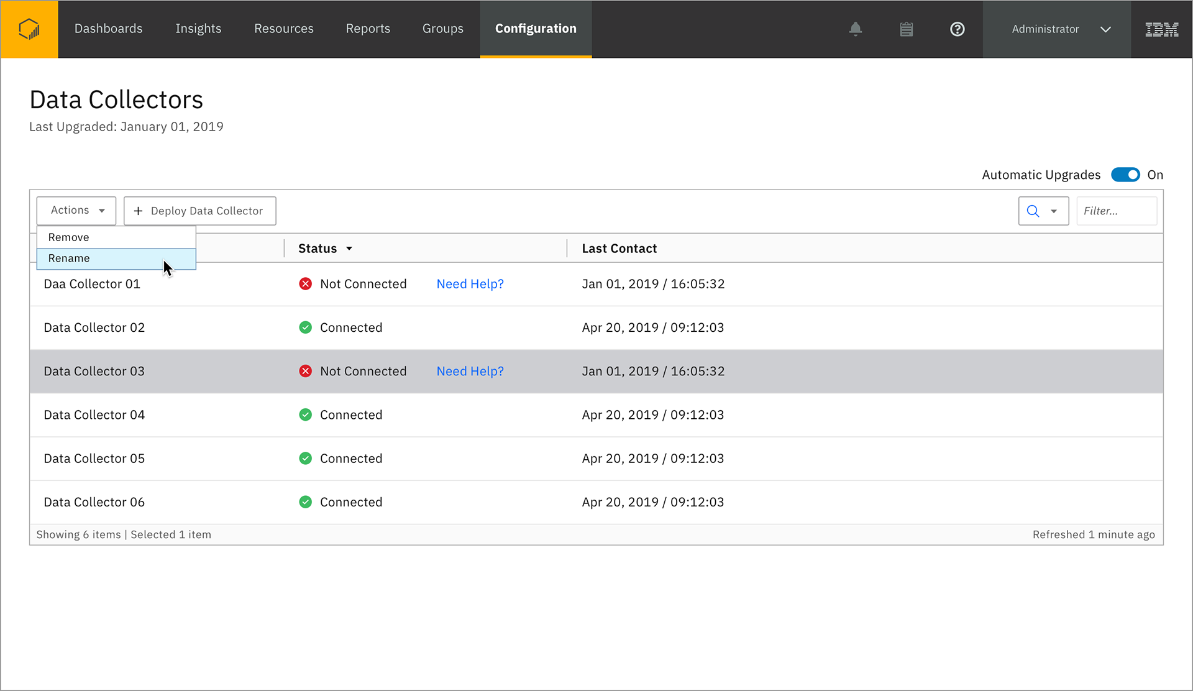Click the Last Contact column header
Screen dimensions: 1193x691
619,249
